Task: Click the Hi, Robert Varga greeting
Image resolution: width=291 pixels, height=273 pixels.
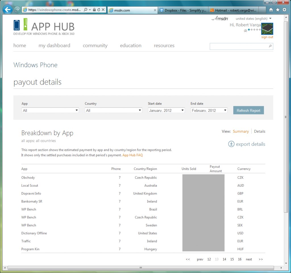Action: pyautogui.click(x=245, y=25)
